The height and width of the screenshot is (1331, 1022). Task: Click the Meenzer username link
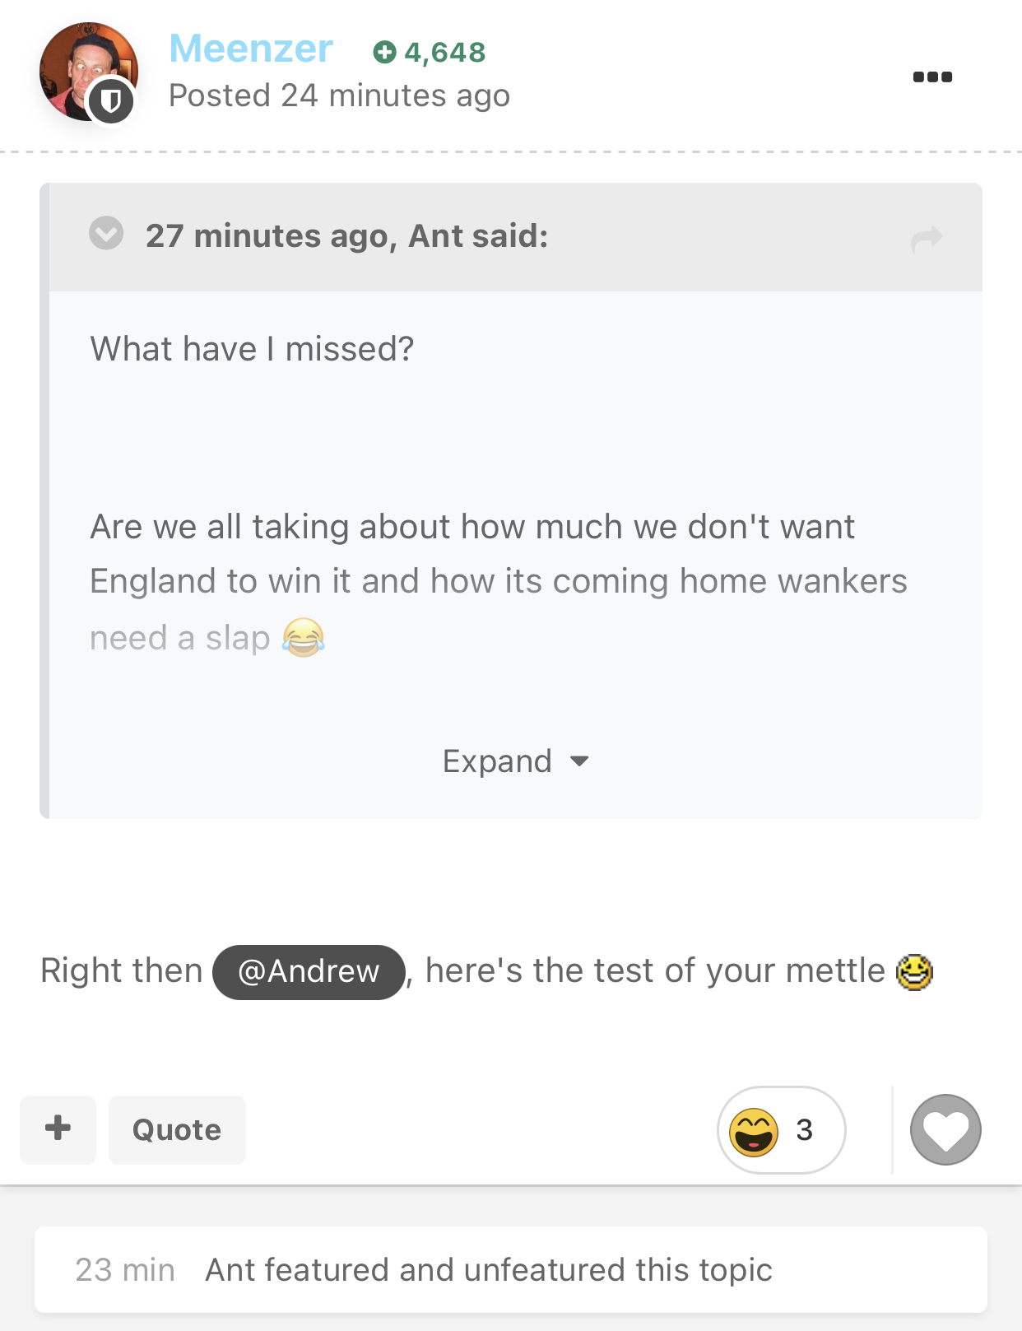coord(251,49)
